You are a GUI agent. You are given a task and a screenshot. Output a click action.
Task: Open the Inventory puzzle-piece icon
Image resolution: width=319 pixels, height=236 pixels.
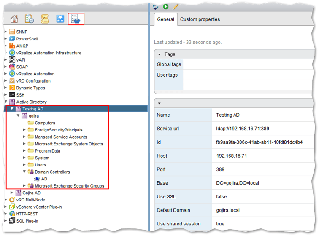coord(76,19)
